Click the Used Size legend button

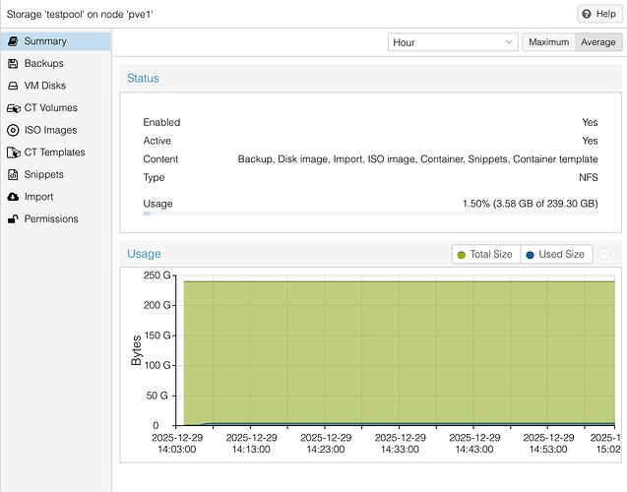(555, 254)
